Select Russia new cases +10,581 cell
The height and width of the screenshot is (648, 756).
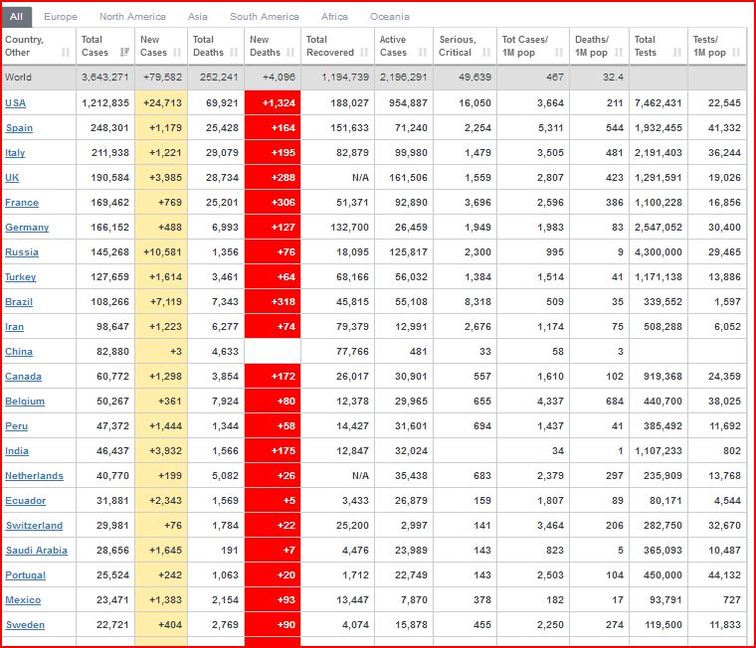pos(161,252)
